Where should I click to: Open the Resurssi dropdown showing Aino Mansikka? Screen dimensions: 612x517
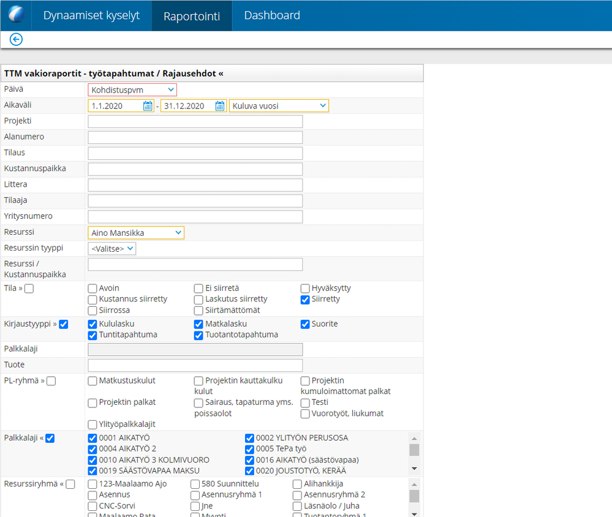click(136, 233)
